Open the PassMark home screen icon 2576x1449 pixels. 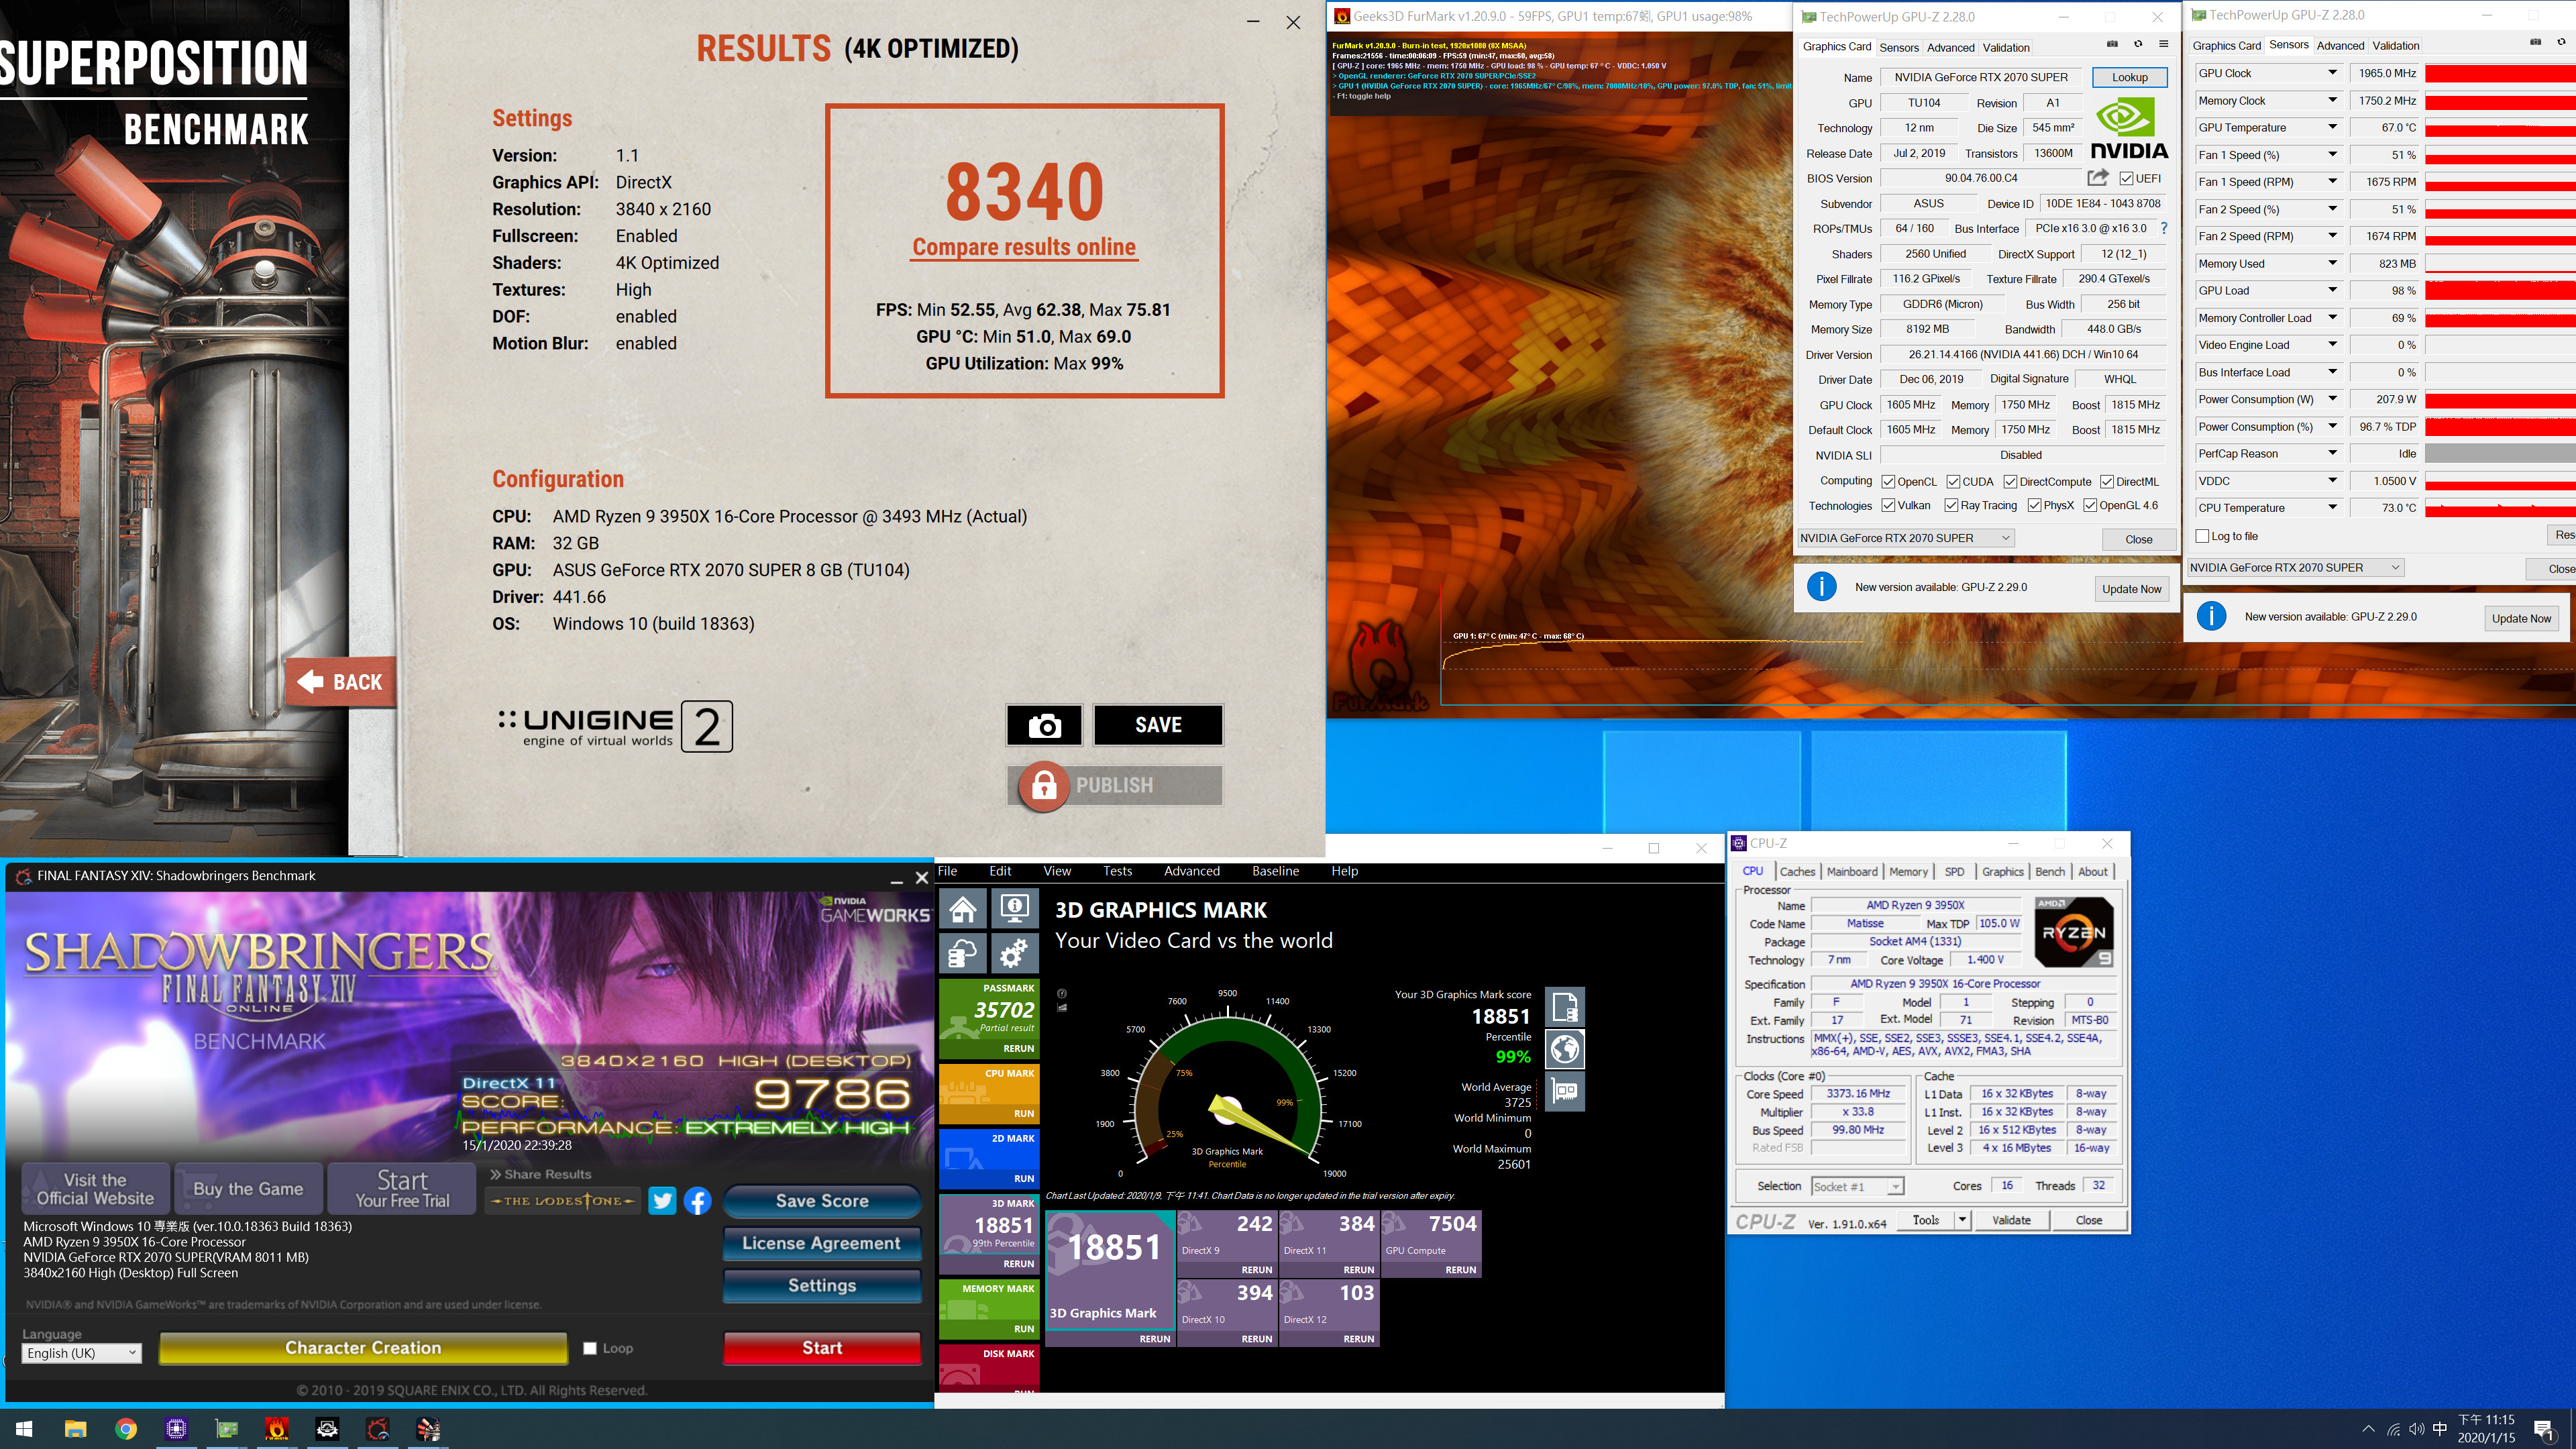[x=963, y=909]
